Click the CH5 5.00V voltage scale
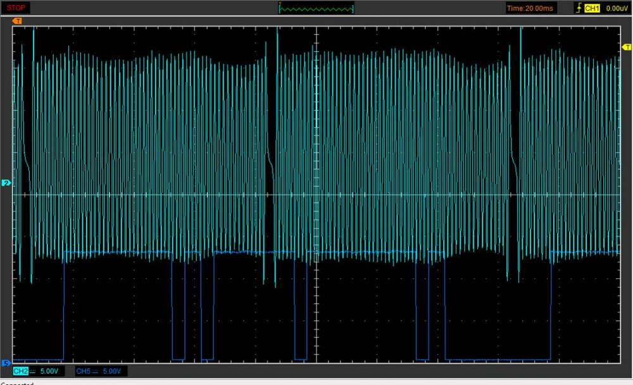 (x=111, y=371)
